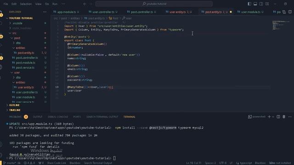Open post.service.ts in Explorer tree
Screen dimensions: 294x165
(25, 67)
